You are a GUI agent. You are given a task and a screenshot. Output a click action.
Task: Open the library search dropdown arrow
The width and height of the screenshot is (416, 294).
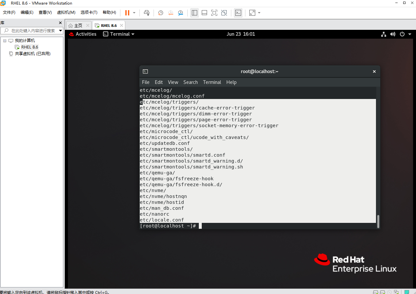click(60, 30)
